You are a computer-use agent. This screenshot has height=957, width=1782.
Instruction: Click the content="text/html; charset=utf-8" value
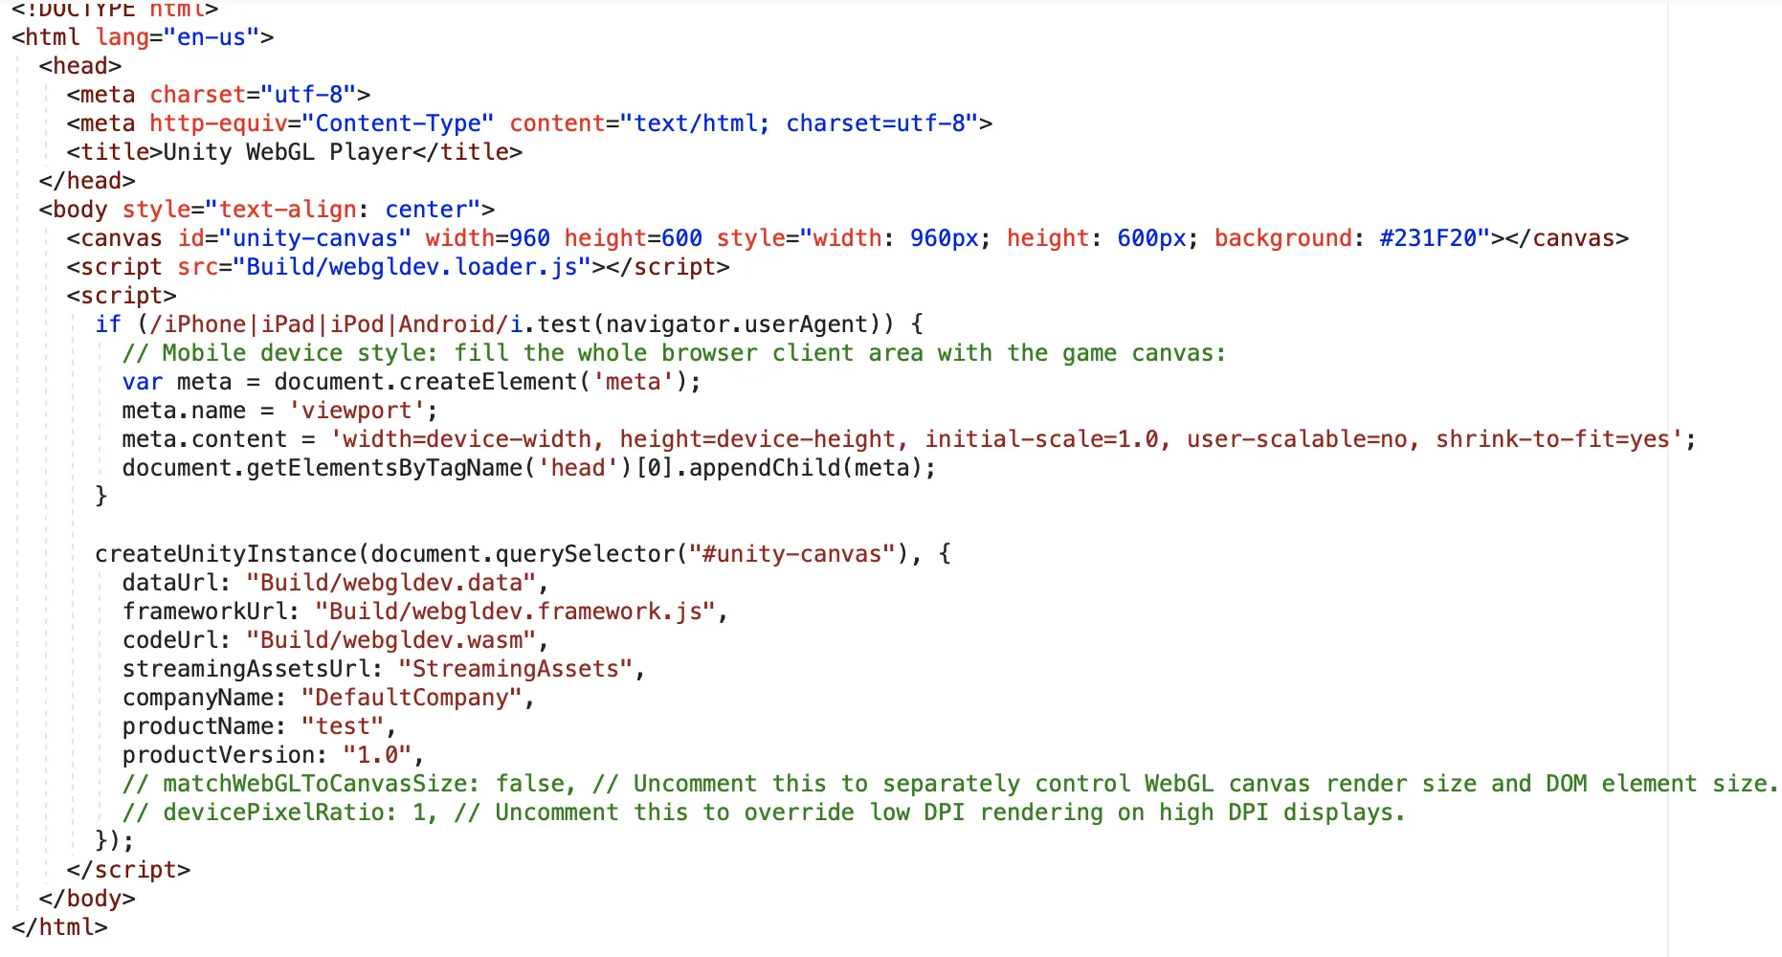pyautogui.click(x=744, y=123)
